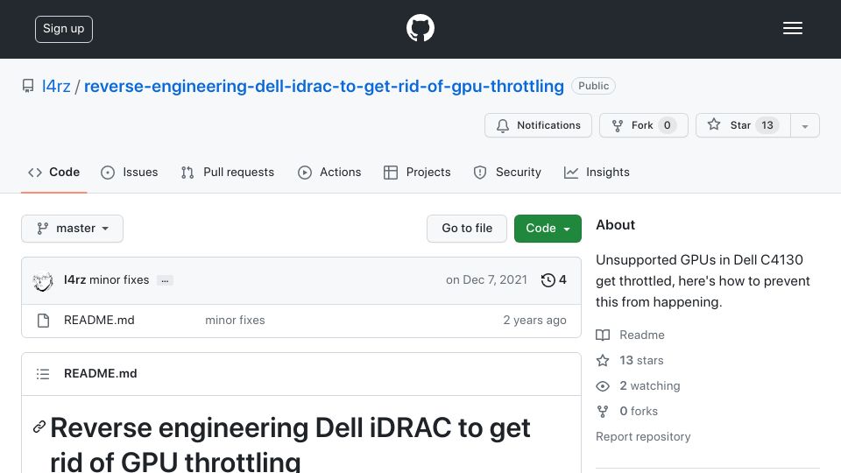Click the Public visibility badge

[x=593, y=86]
